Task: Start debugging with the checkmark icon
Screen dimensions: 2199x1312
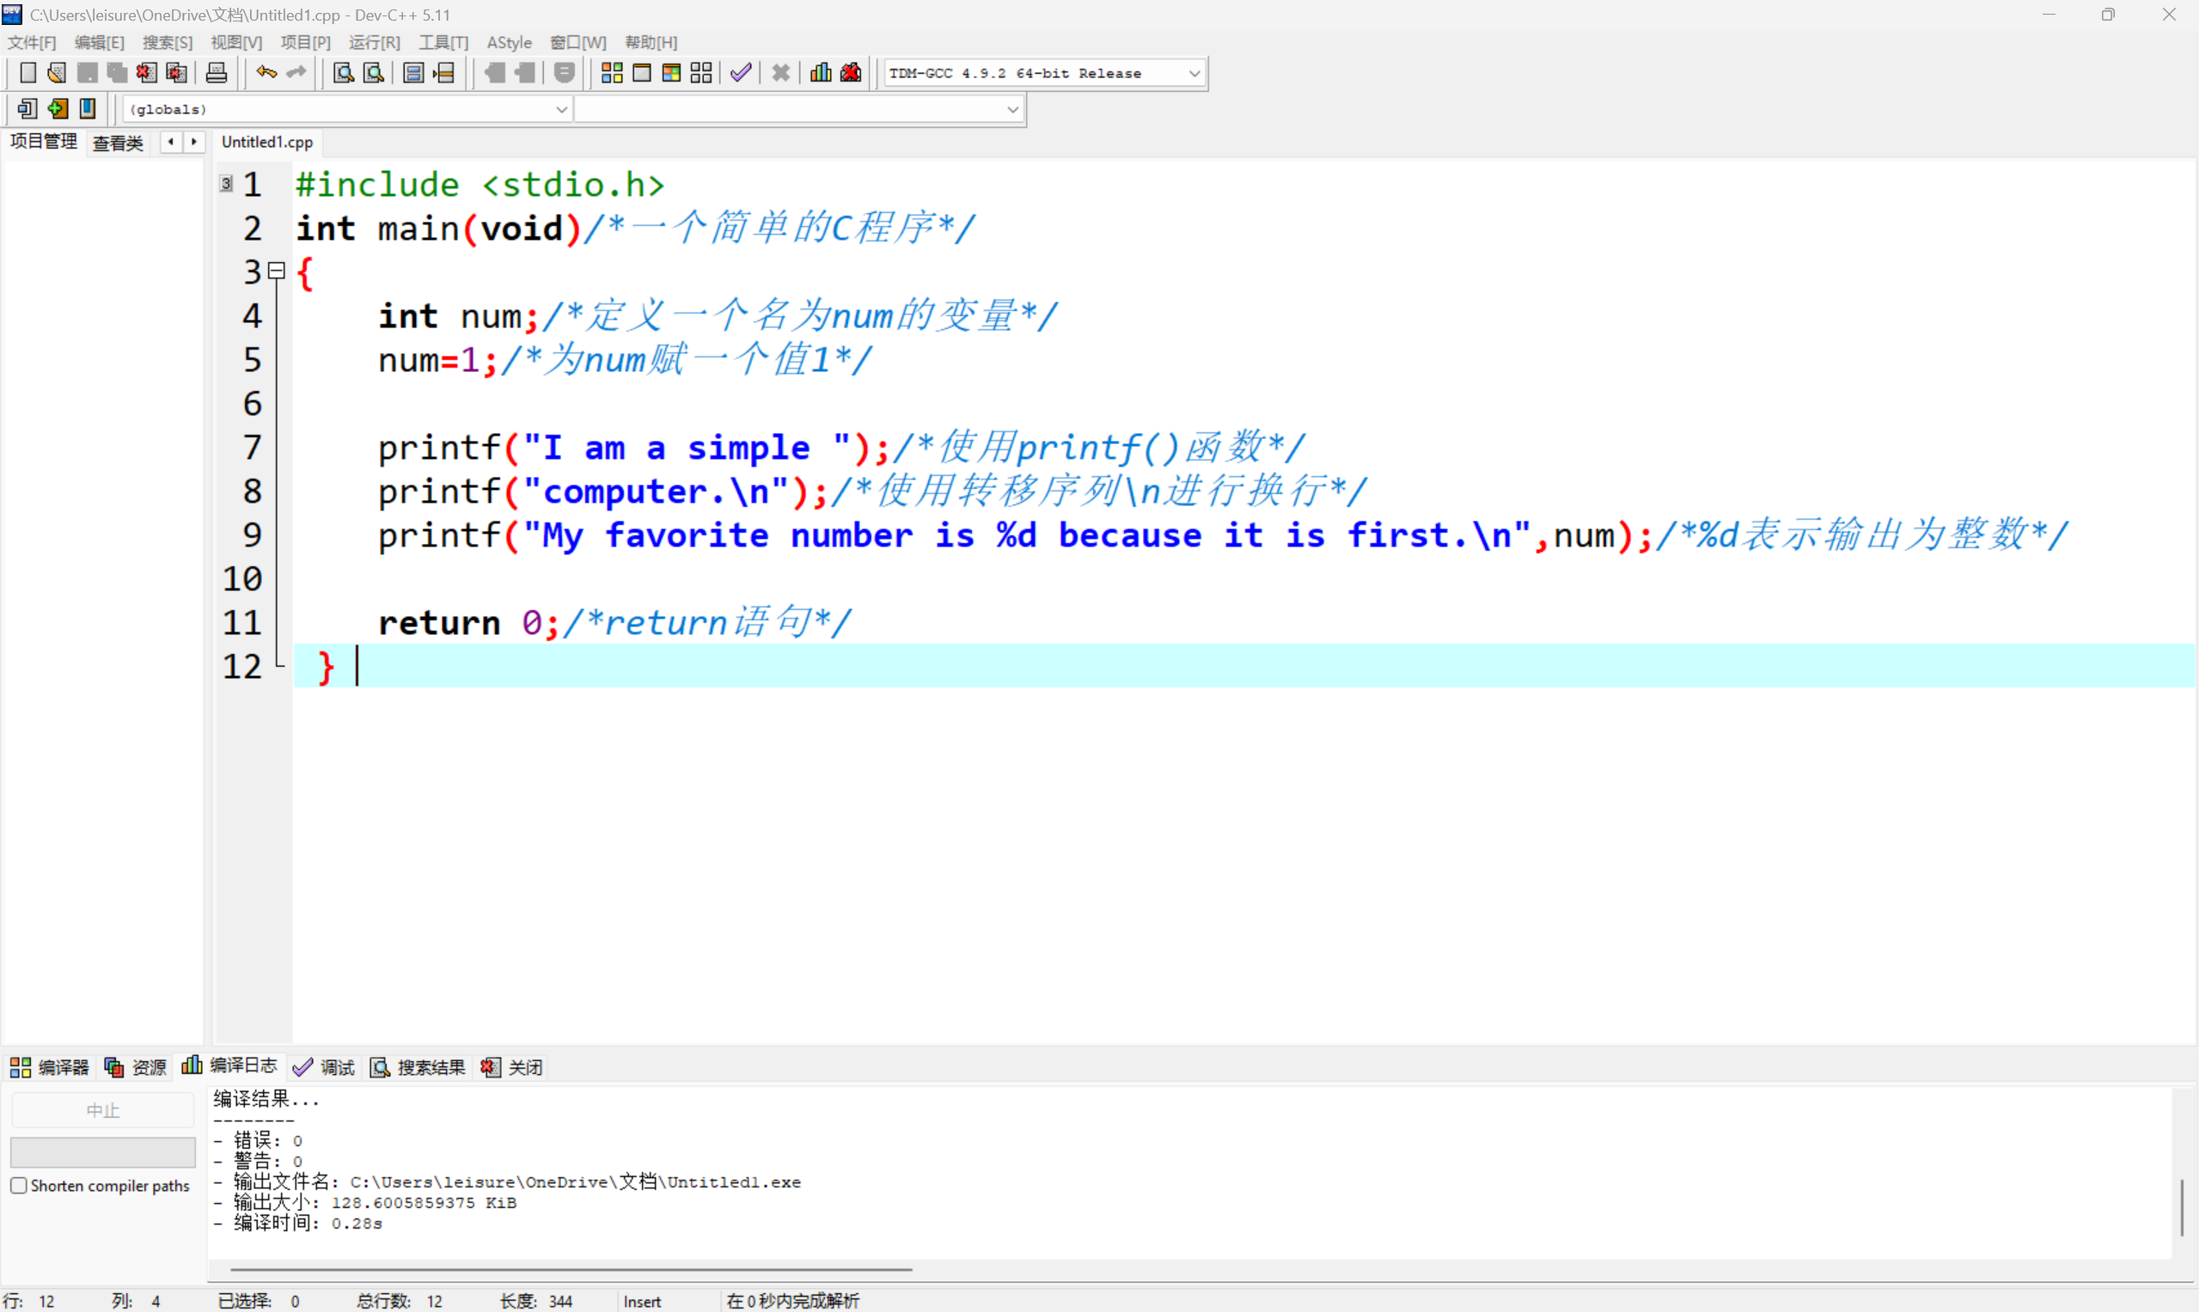Action: coord(741,72)
